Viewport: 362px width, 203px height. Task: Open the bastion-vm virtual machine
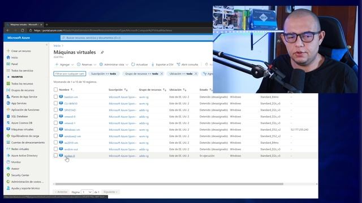coord(71,97)
